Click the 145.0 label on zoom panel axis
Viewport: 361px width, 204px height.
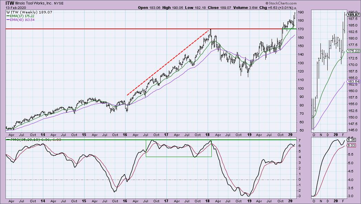[x=353, y=131]
